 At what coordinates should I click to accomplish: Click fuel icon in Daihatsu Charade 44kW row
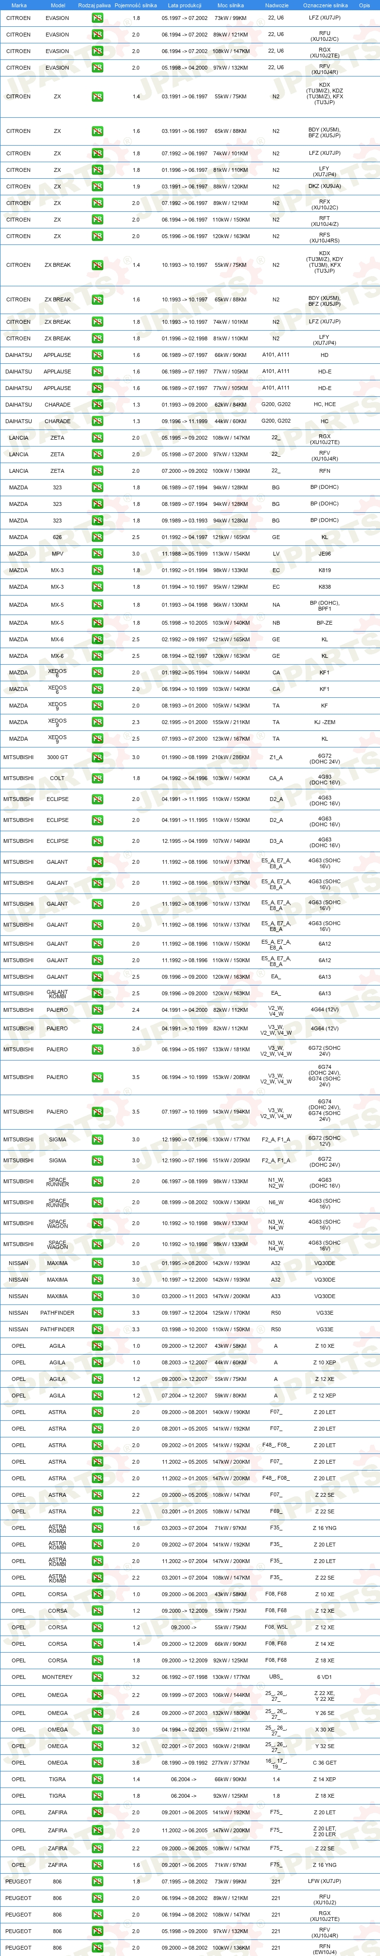pyautogui.click(x=97, y=421)
